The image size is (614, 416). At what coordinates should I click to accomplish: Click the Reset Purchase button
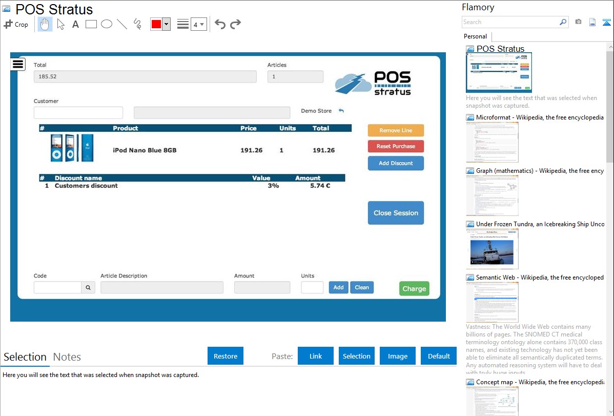click(x=396, y=146)
